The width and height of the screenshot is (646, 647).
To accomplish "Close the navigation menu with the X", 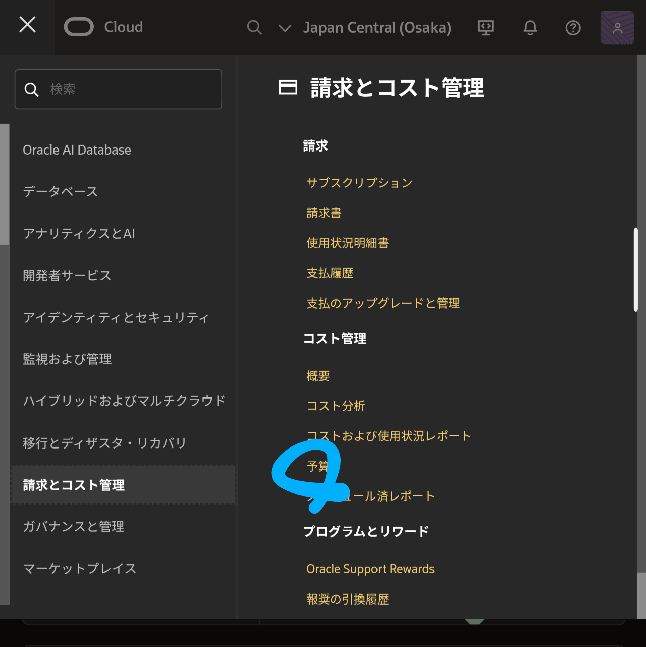I will [27, 24].
